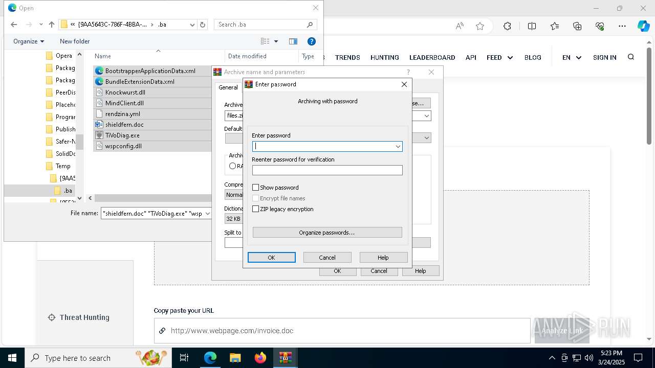
Task: Toggle Read aloud icon in Edge
Action: [x=460, y=26]
